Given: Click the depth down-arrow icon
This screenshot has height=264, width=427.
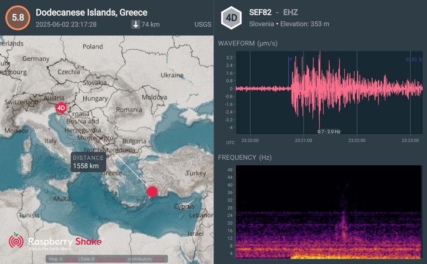Looking at the screenshot, I should [136, 24].
